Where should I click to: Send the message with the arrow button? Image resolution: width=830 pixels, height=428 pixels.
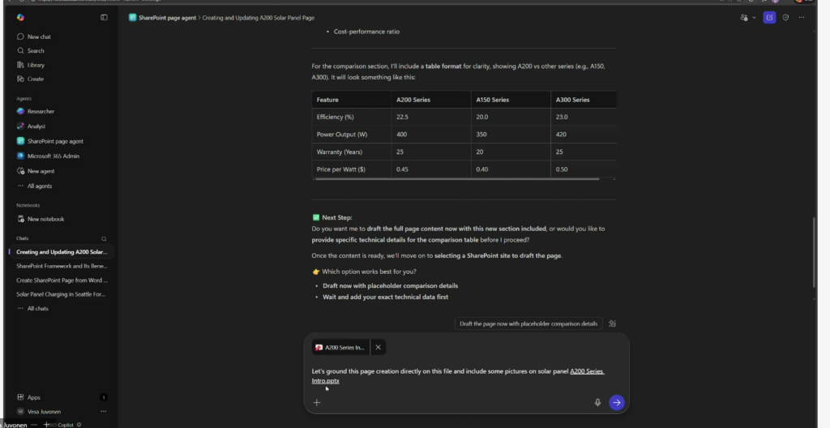click(616, 402)
